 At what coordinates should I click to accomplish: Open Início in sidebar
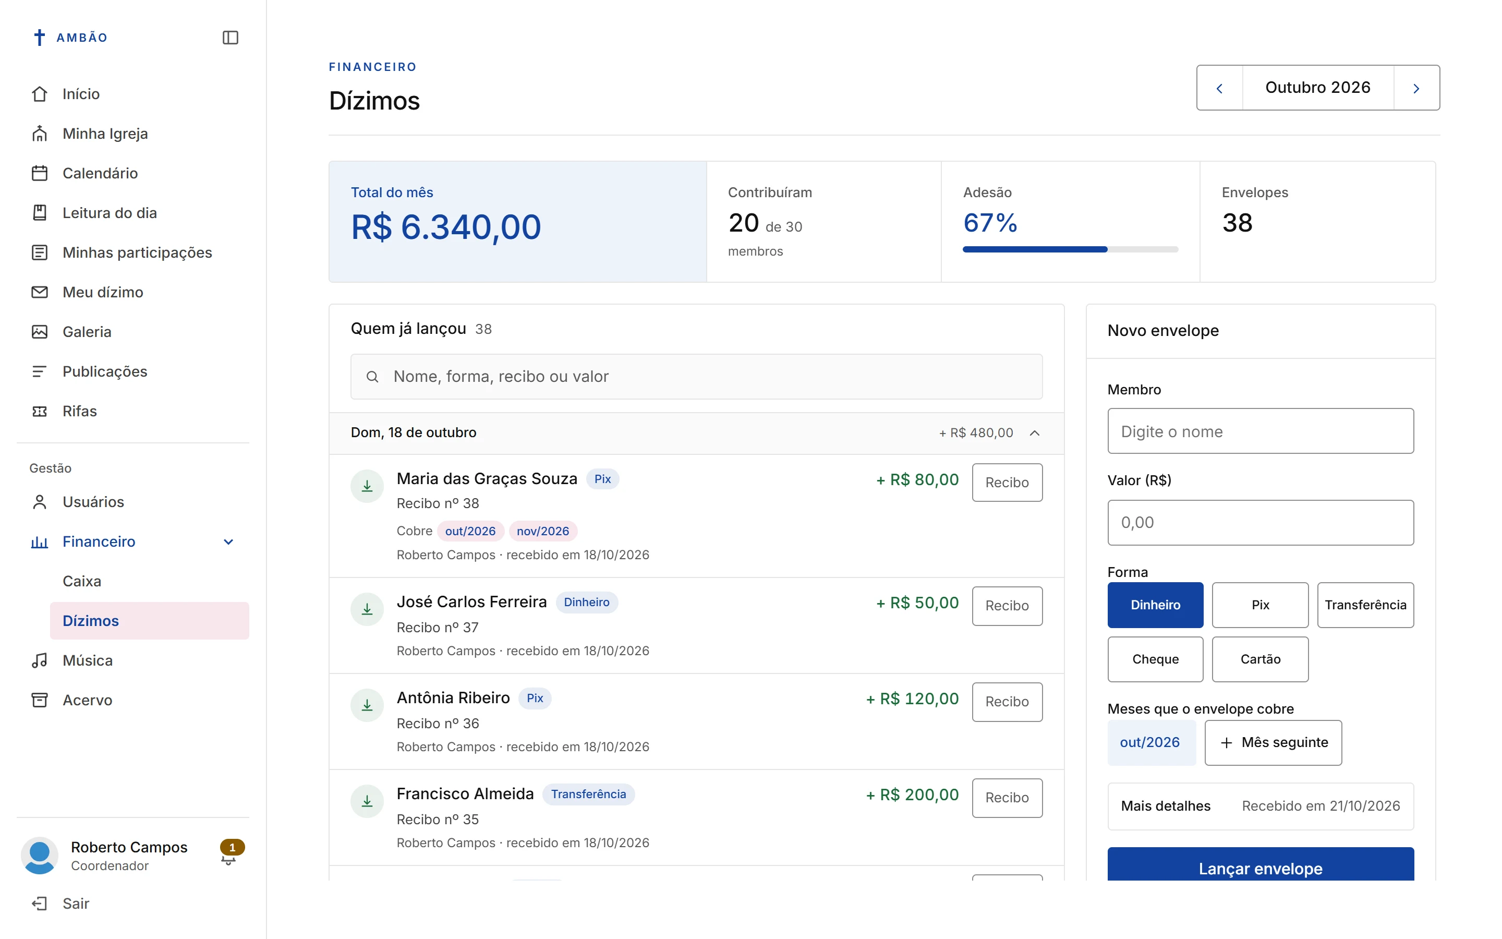134,94
